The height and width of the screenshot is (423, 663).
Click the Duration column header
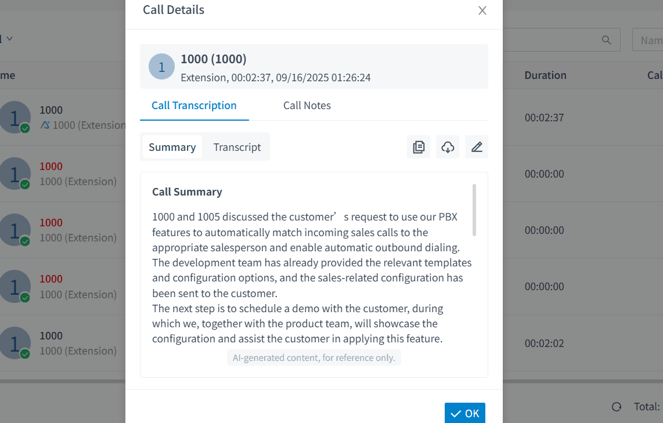(545, 75)
